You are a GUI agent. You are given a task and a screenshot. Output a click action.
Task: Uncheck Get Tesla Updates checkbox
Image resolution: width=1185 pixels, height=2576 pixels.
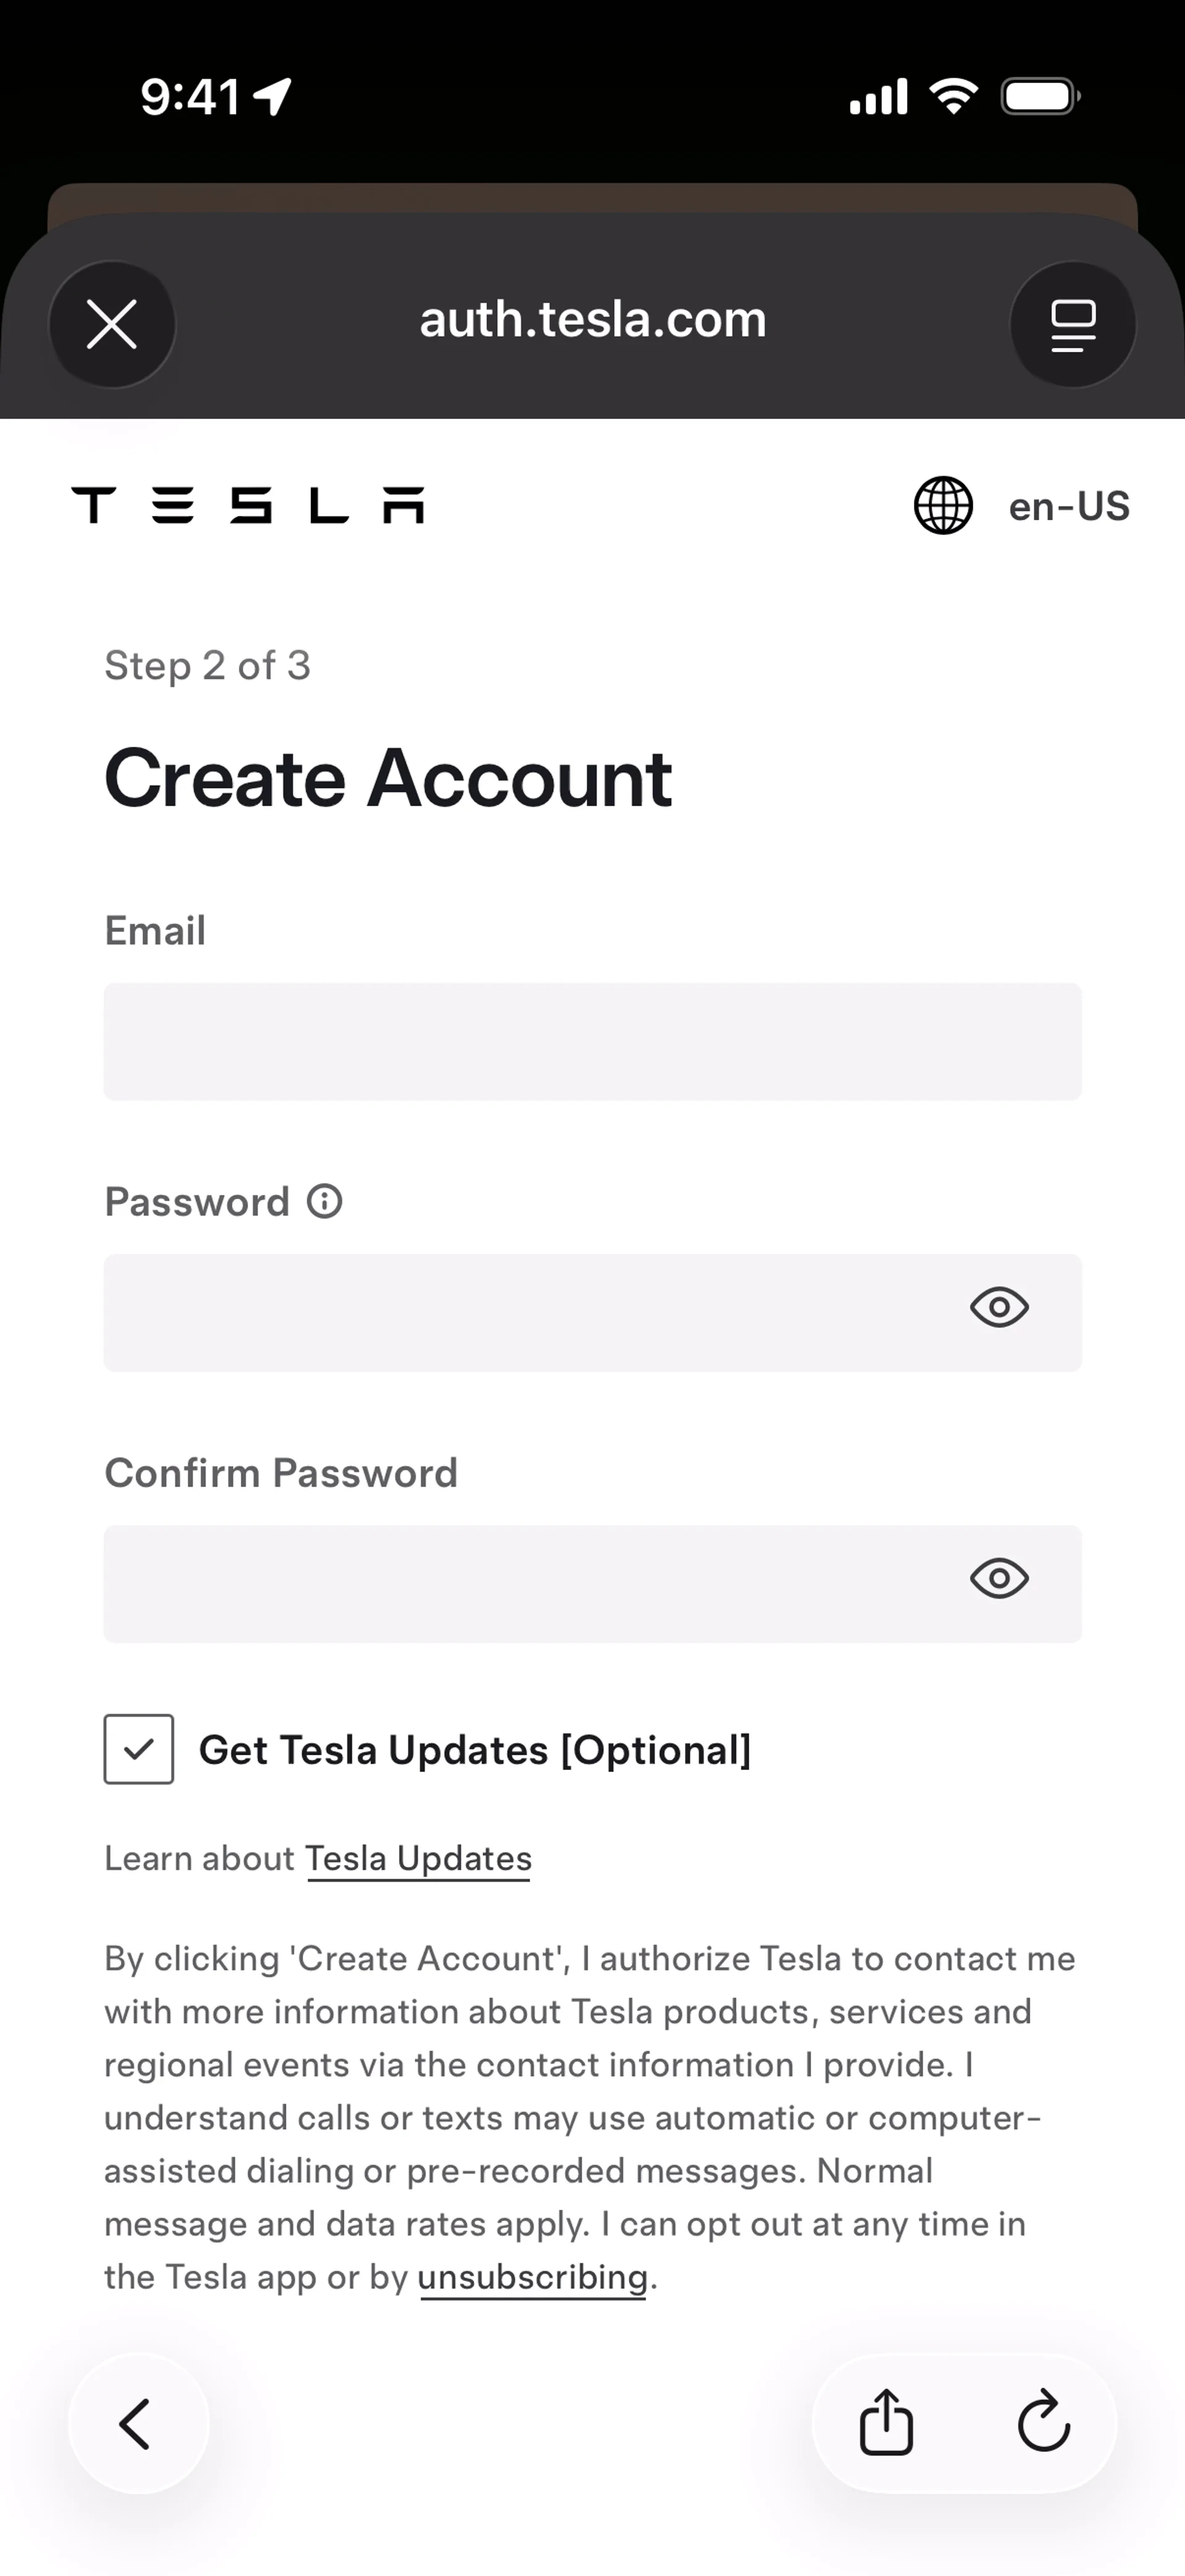139,1749
